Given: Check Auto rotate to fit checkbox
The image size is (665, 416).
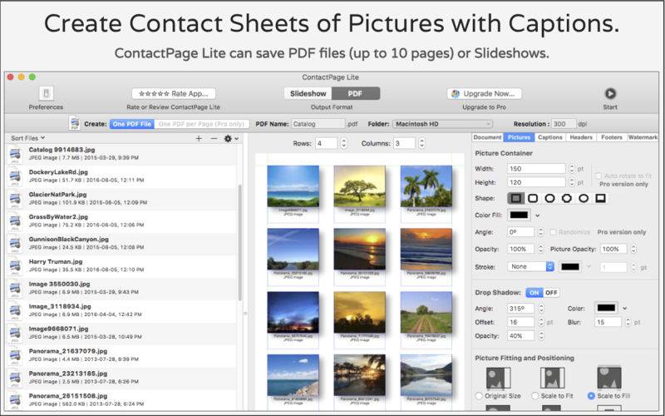Looking at the screenshot, I should [x=598, y=176].
